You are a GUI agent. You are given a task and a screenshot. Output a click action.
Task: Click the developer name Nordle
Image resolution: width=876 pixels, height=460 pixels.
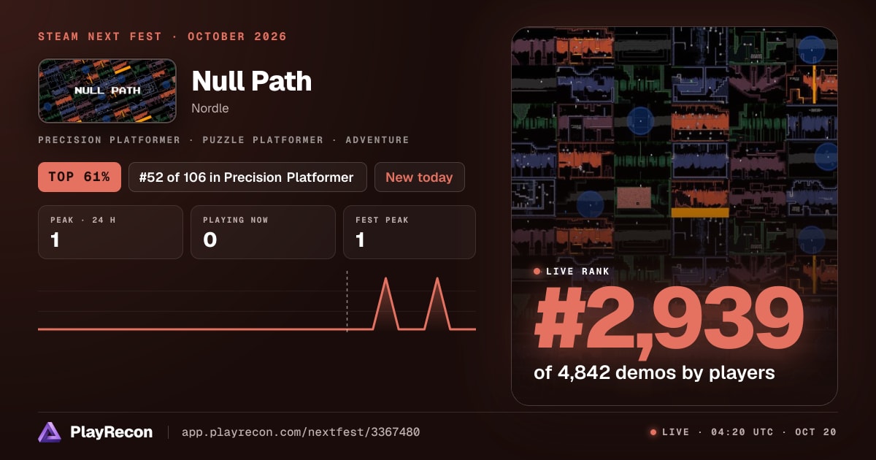pos(210,108)
